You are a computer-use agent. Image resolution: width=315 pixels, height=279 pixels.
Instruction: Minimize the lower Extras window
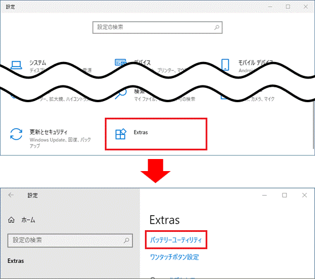click(265, 195)
